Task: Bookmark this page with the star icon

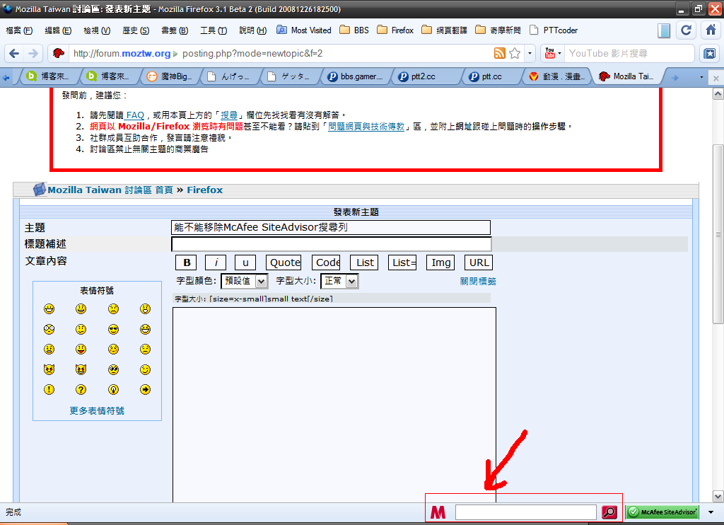Action: click(515, 54)
